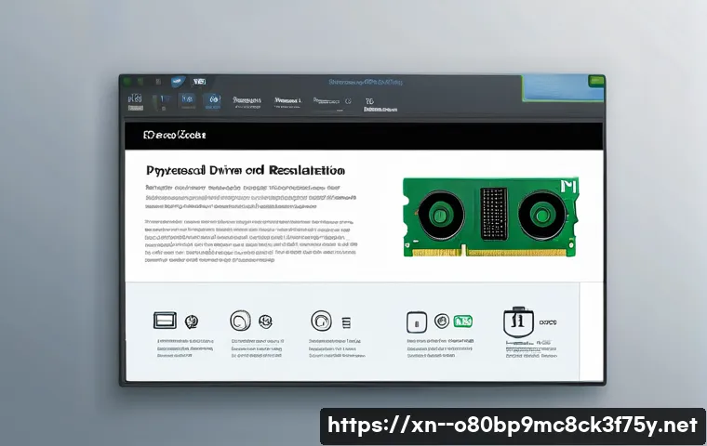The width and height of the screenshot is (707, 446).
Task: Click the highlighted blue toolbar icon
Action: pos(186,99)
